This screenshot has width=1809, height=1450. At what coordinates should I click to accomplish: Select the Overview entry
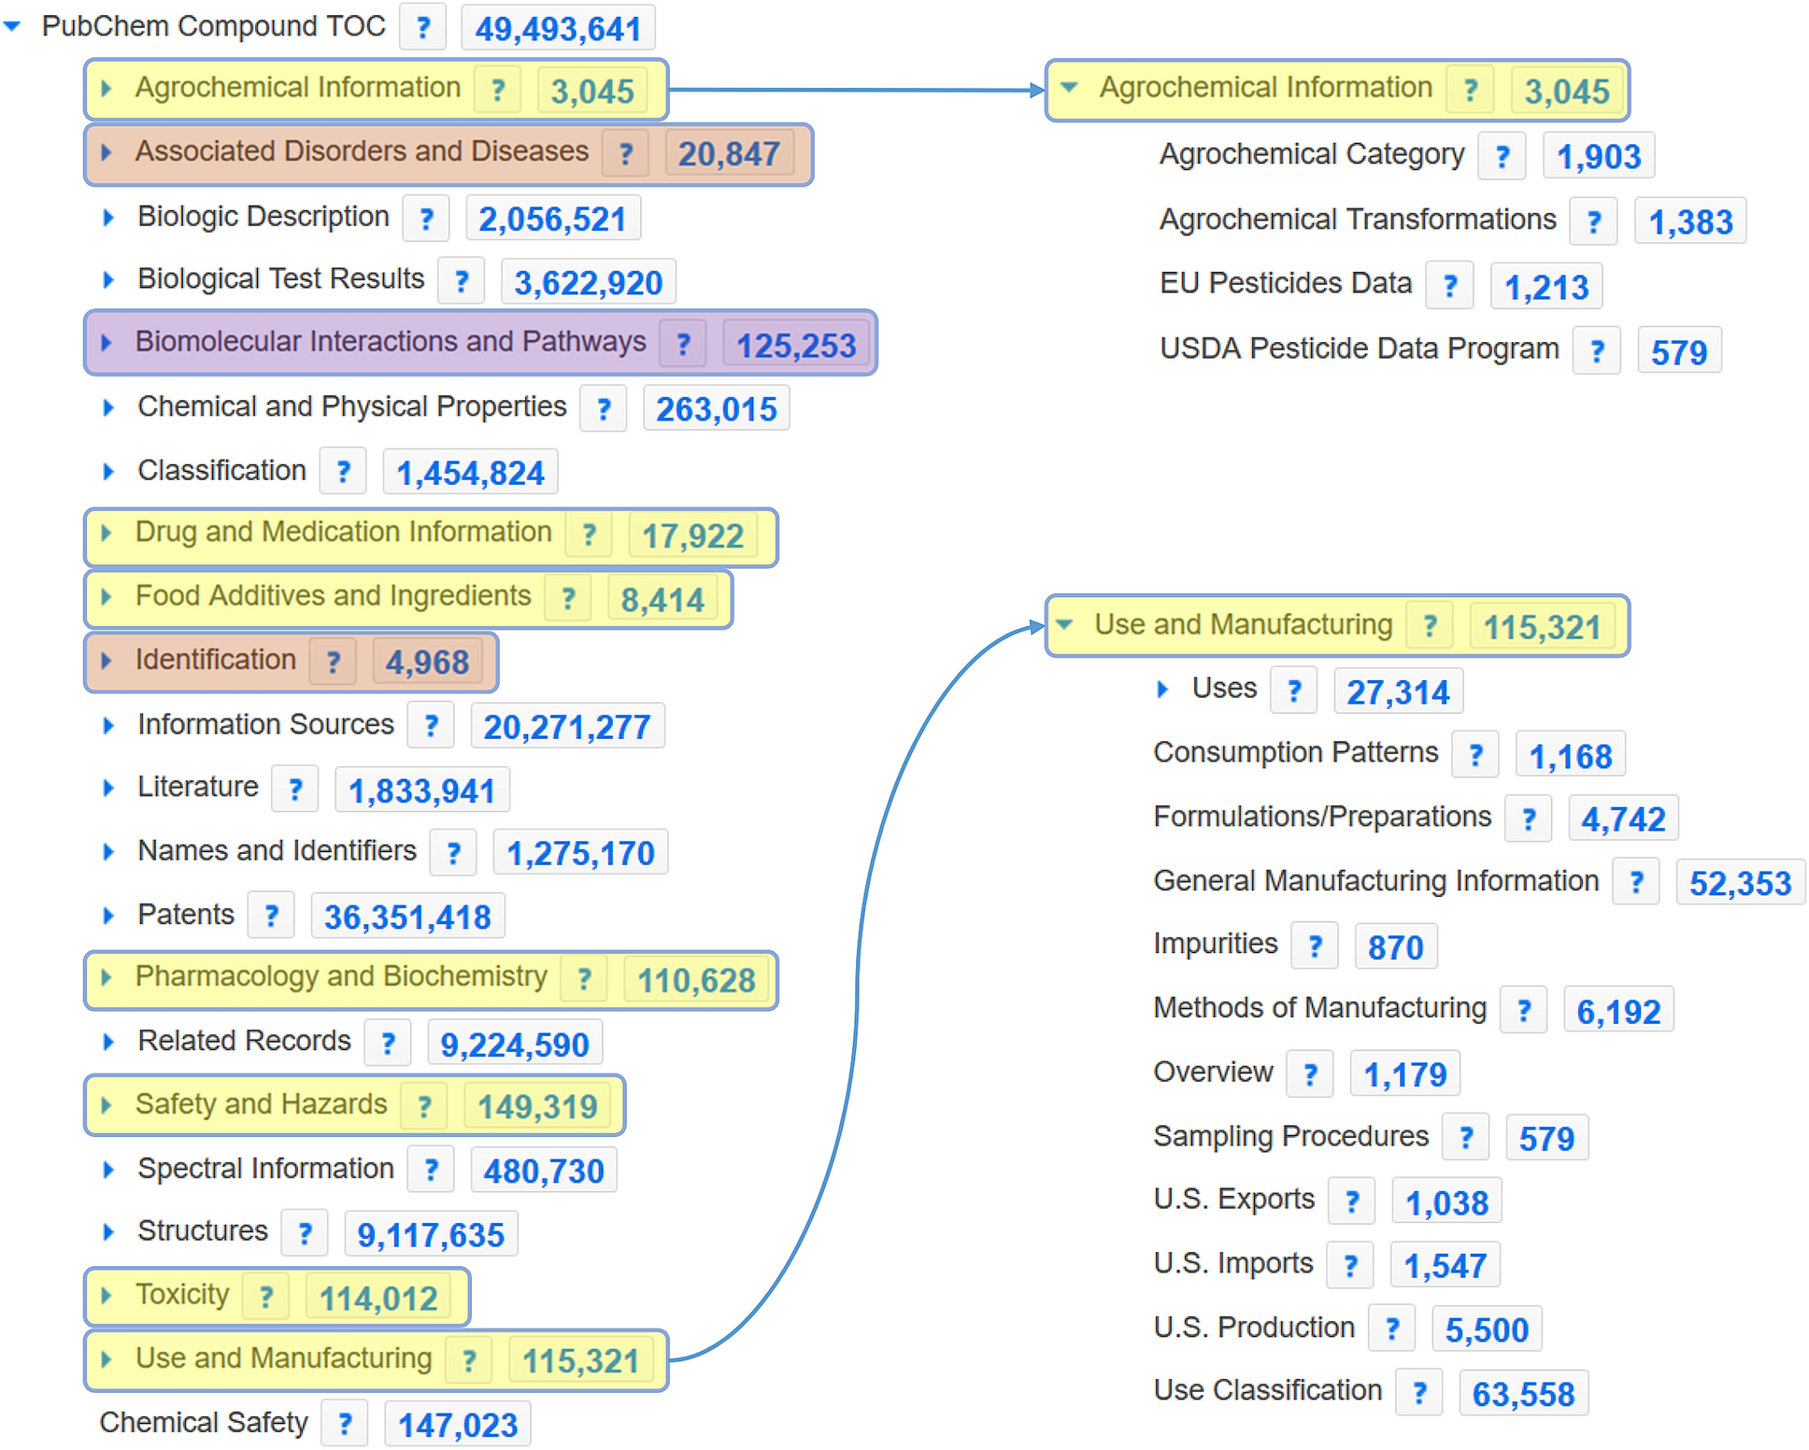click(1213, 1073)
